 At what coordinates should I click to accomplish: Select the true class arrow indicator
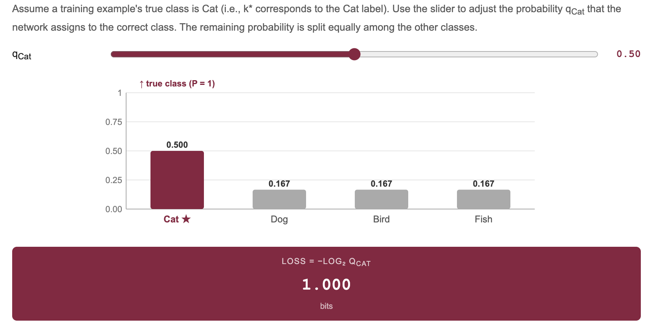[x=142, y=83]
